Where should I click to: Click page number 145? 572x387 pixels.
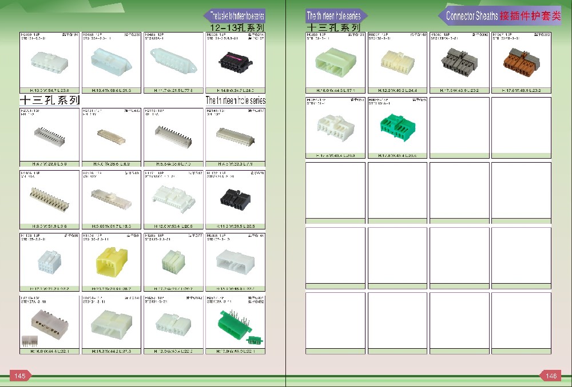click(x=20, y=376)
